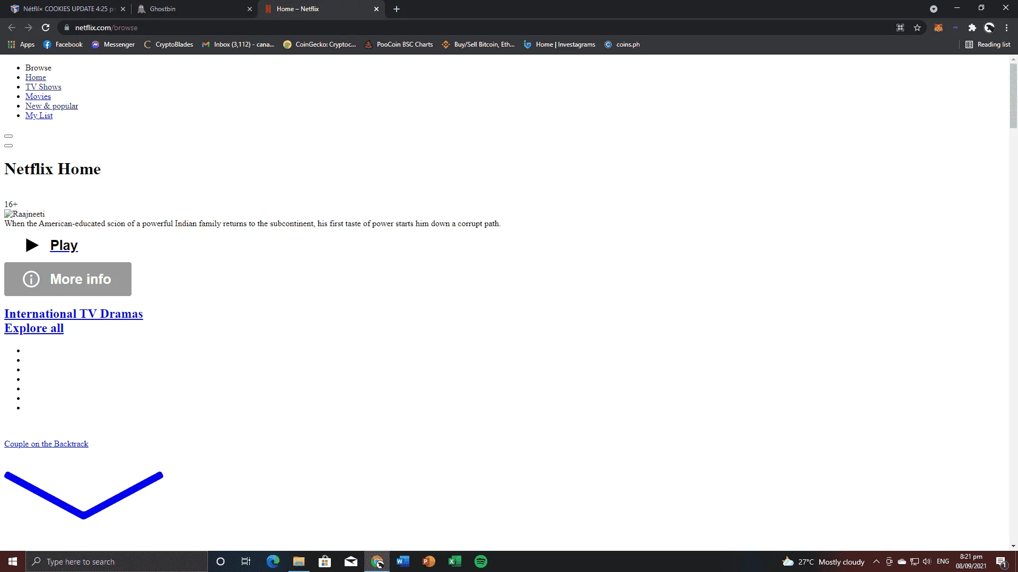Image resolution: width=1018 pixels, height=572 pixels.
Task: Click the ENG language indicator
Action: coord(943,561)
